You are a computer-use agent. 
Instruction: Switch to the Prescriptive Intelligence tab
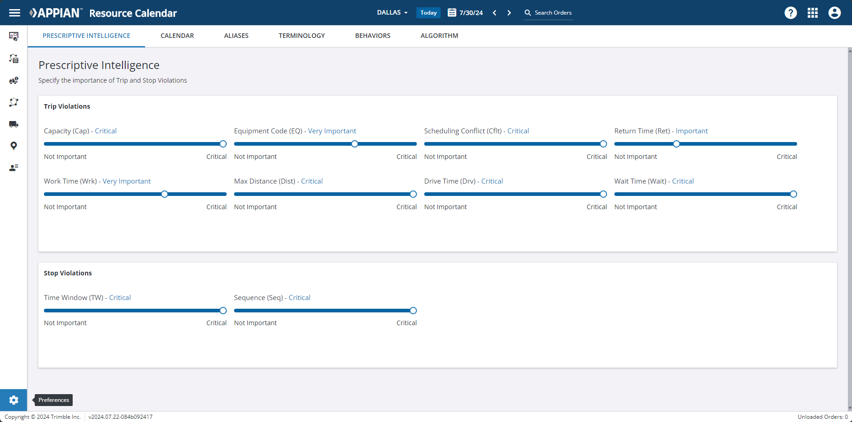click(x=86, y=36)
